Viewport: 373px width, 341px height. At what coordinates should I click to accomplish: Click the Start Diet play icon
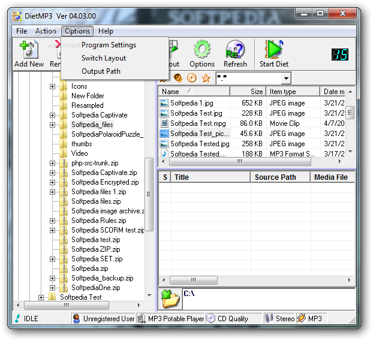274,49
